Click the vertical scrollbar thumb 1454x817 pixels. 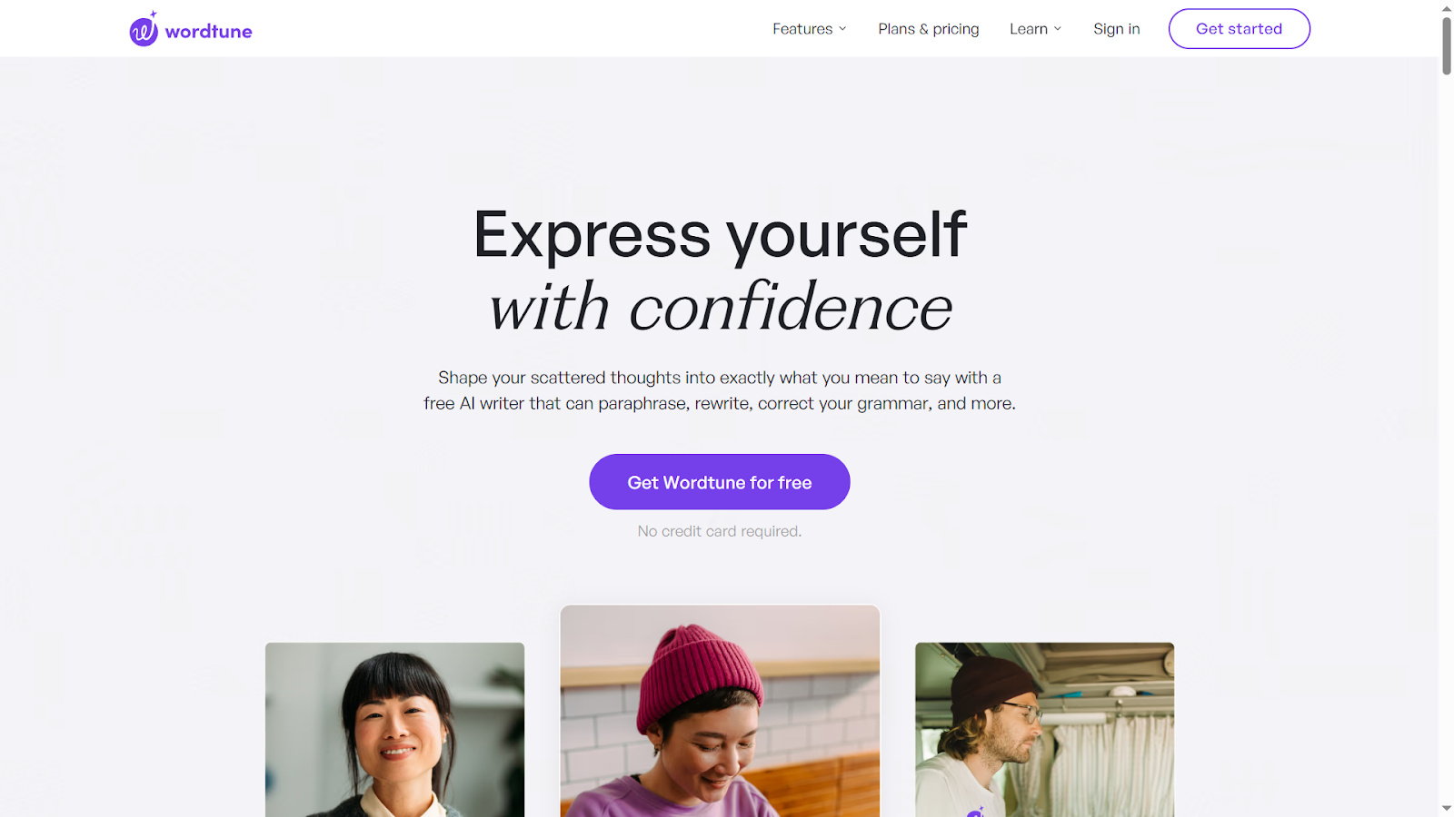[x=1447, y=45]
